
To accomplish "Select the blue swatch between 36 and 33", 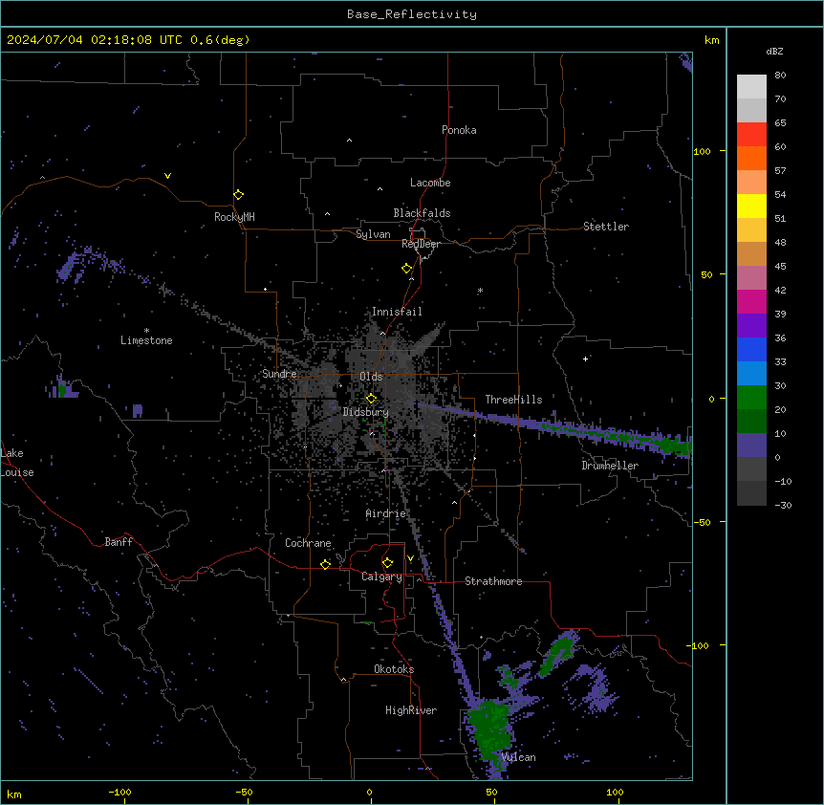I will (751, 349).
